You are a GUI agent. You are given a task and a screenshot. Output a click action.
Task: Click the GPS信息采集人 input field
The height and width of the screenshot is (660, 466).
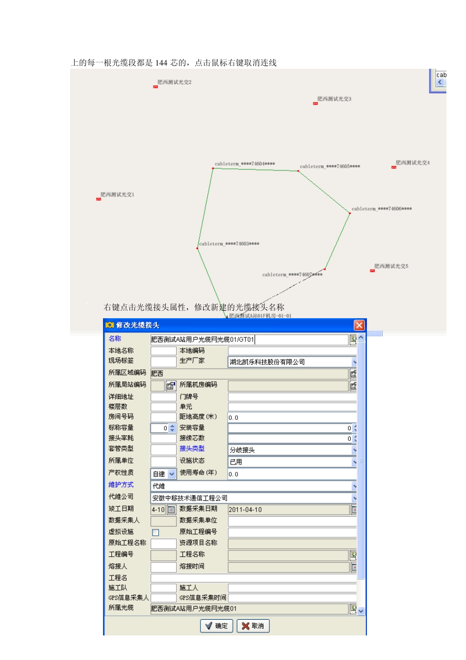[x=163, y=598]
